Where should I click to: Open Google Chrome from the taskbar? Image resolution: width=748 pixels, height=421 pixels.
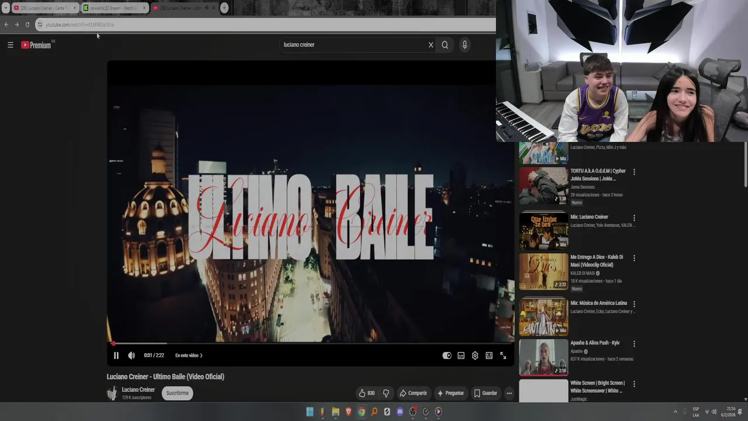coord(361,412)
